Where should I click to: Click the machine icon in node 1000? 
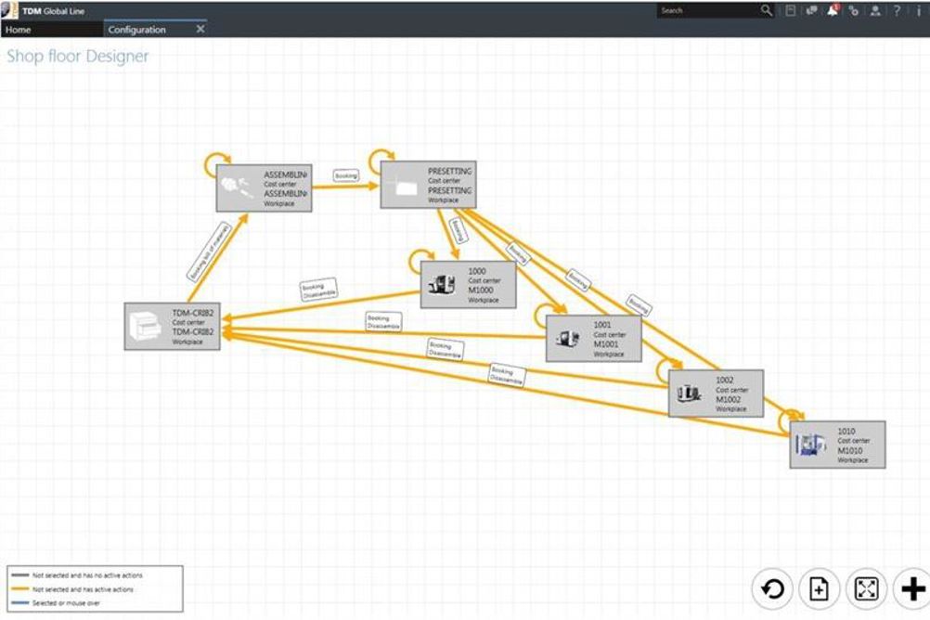[x=441, y=285]
